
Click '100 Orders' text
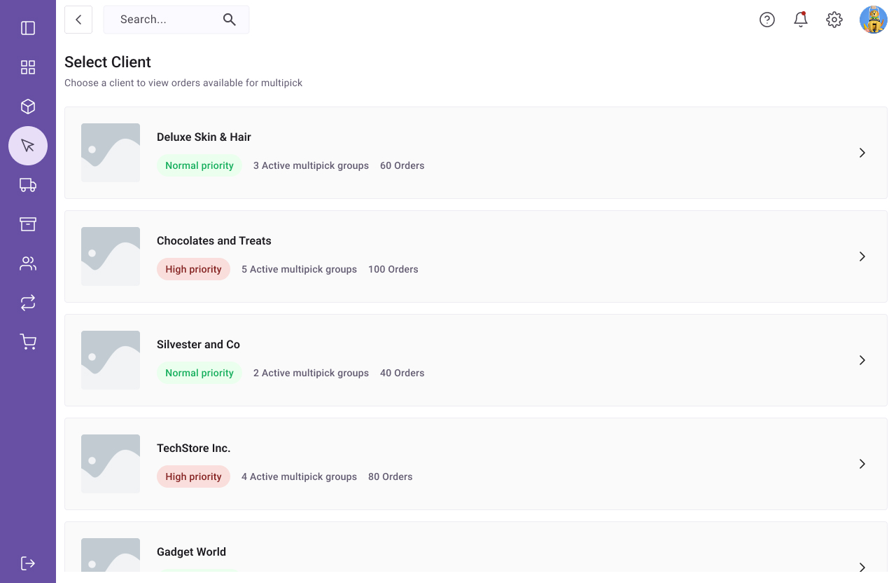(393, 270)
